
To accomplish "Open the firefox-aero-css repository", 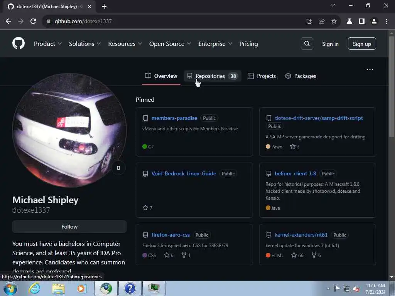I will (x=170, y=235).
